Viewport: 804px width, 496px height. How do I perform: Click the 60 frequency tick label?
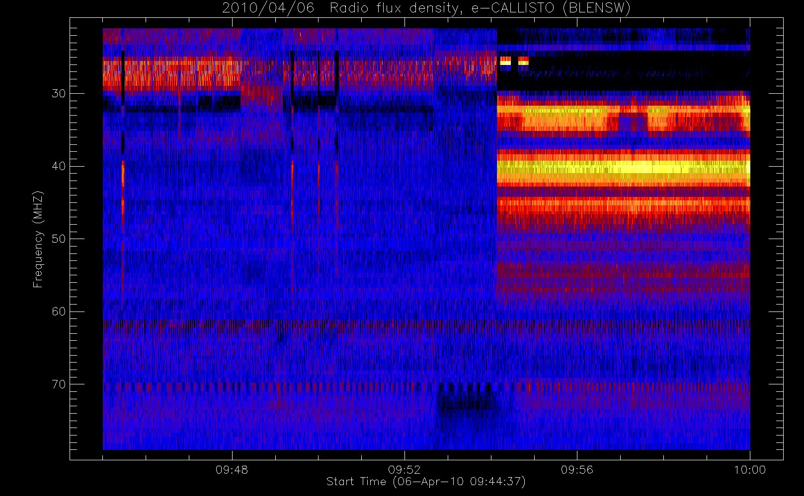59,311
